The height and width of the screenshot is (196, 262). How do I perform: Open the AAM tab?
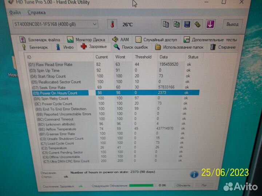click(121, 40)
